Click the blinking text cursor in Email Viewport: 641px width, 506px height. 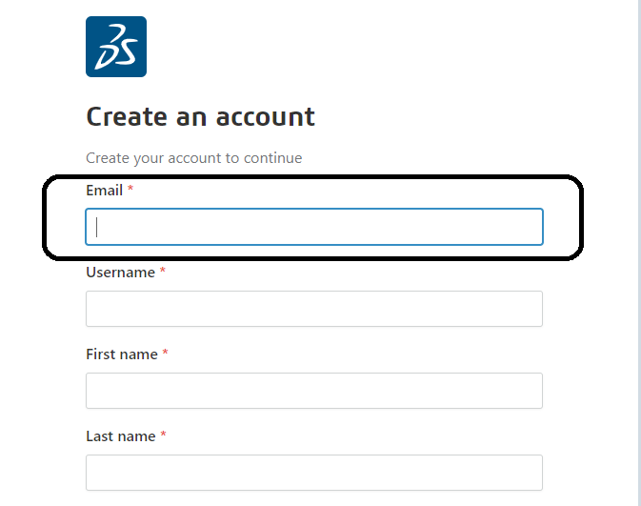[98, 227]
